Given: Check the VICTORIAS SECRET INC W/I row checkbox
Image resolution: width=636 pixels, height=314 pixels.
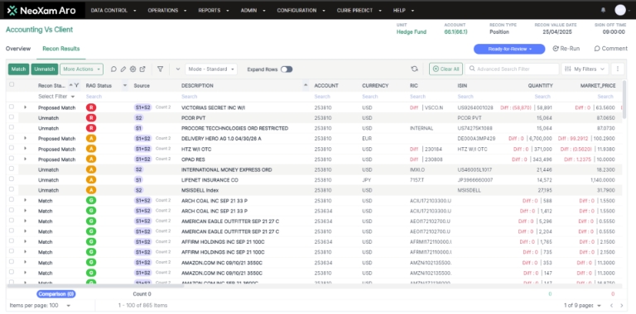Looking at the screenshot, I should [12, 107].
